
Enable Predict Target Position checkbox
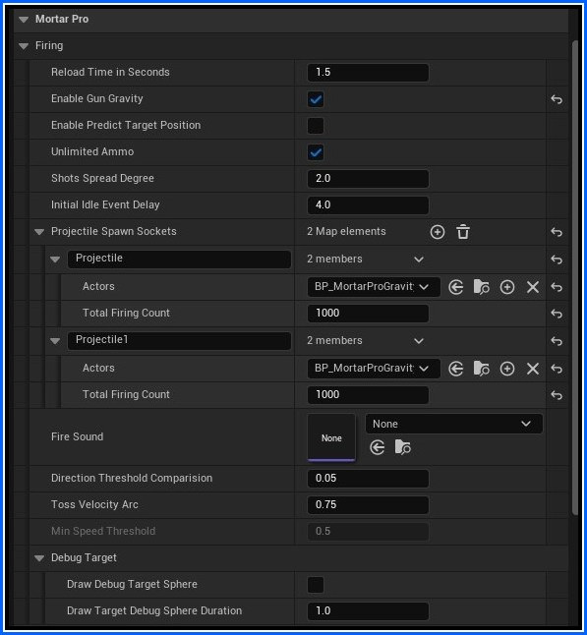pyautogui.click(x=316, y=126)
